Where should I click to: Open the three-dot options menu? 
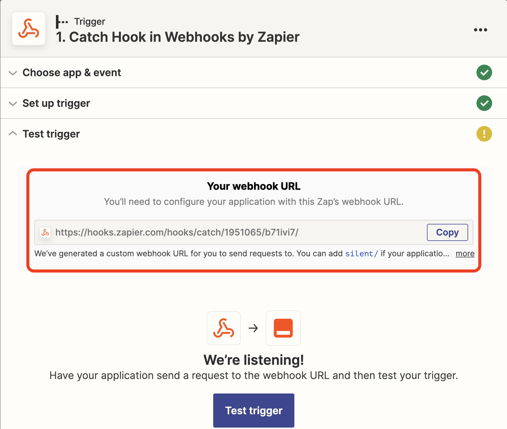481,30
